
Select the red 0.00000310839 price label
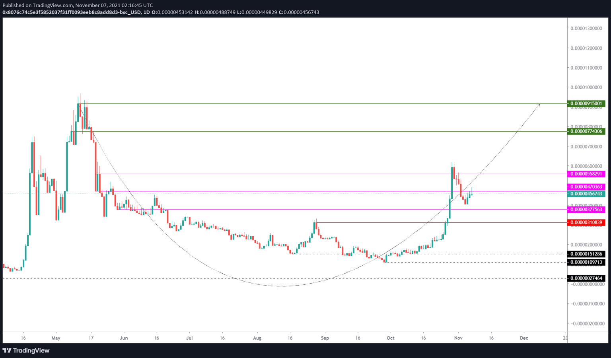point(586,222)
